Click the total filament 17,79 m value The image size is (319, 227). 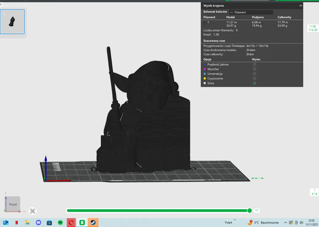(x=283, y=22)
